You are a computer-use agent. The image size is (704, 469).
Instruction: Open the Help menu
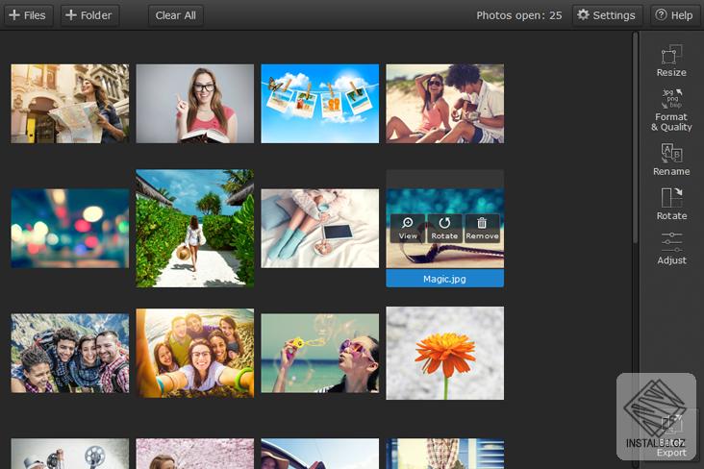(674, 15)
